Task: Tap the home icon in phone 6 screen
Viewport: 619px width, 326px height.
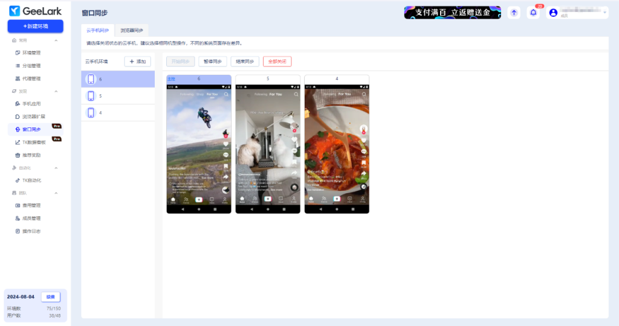Action: click(x=173, y=199)
